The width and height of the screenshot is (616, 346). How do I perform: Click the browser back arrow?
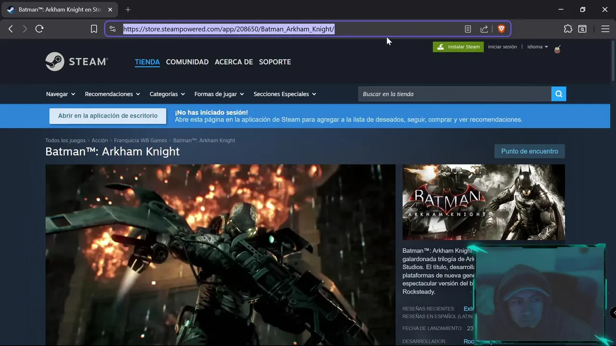coord(11,29)
